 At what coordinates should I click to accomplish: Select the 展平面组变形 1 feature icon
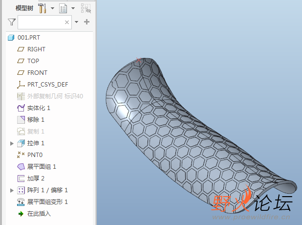coord(21,202)
